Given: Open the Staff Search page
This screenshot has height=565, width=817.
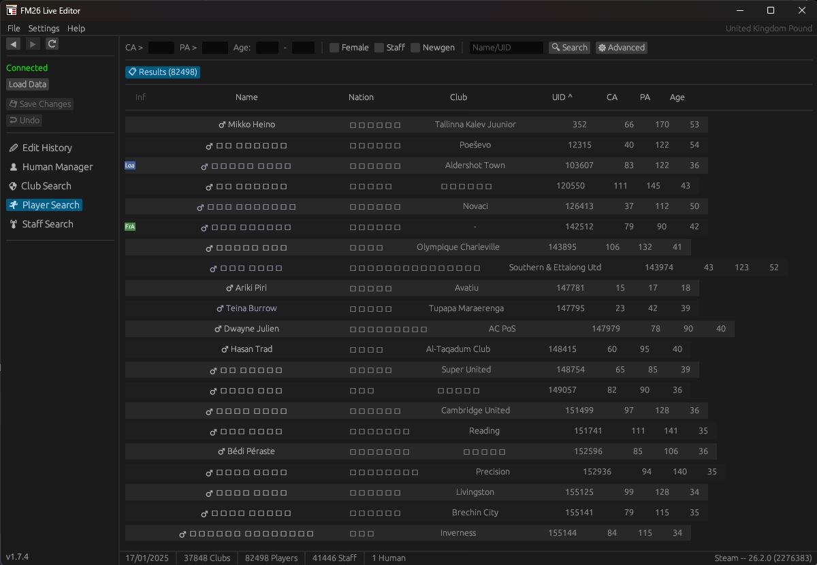Looking at the screenshot, I should click(47, 224).
